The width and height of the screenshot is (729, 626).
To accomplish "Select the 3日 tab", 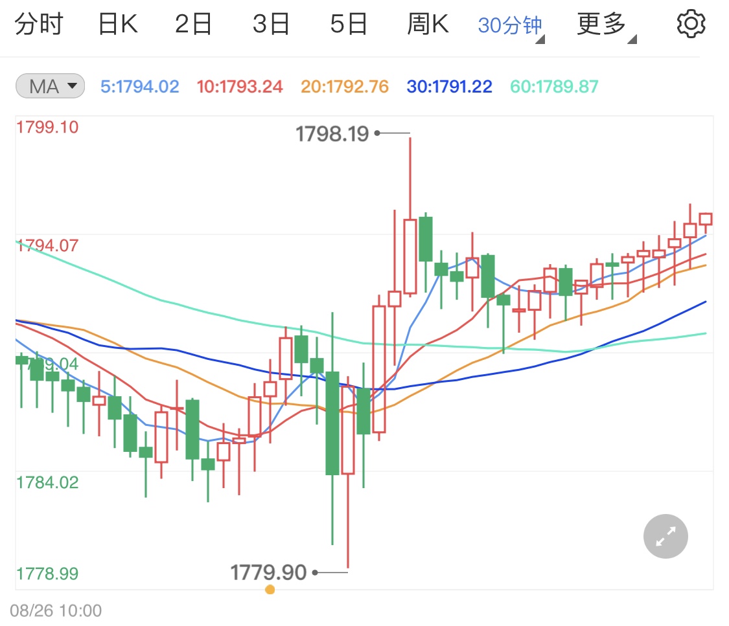I will point(271,24).
